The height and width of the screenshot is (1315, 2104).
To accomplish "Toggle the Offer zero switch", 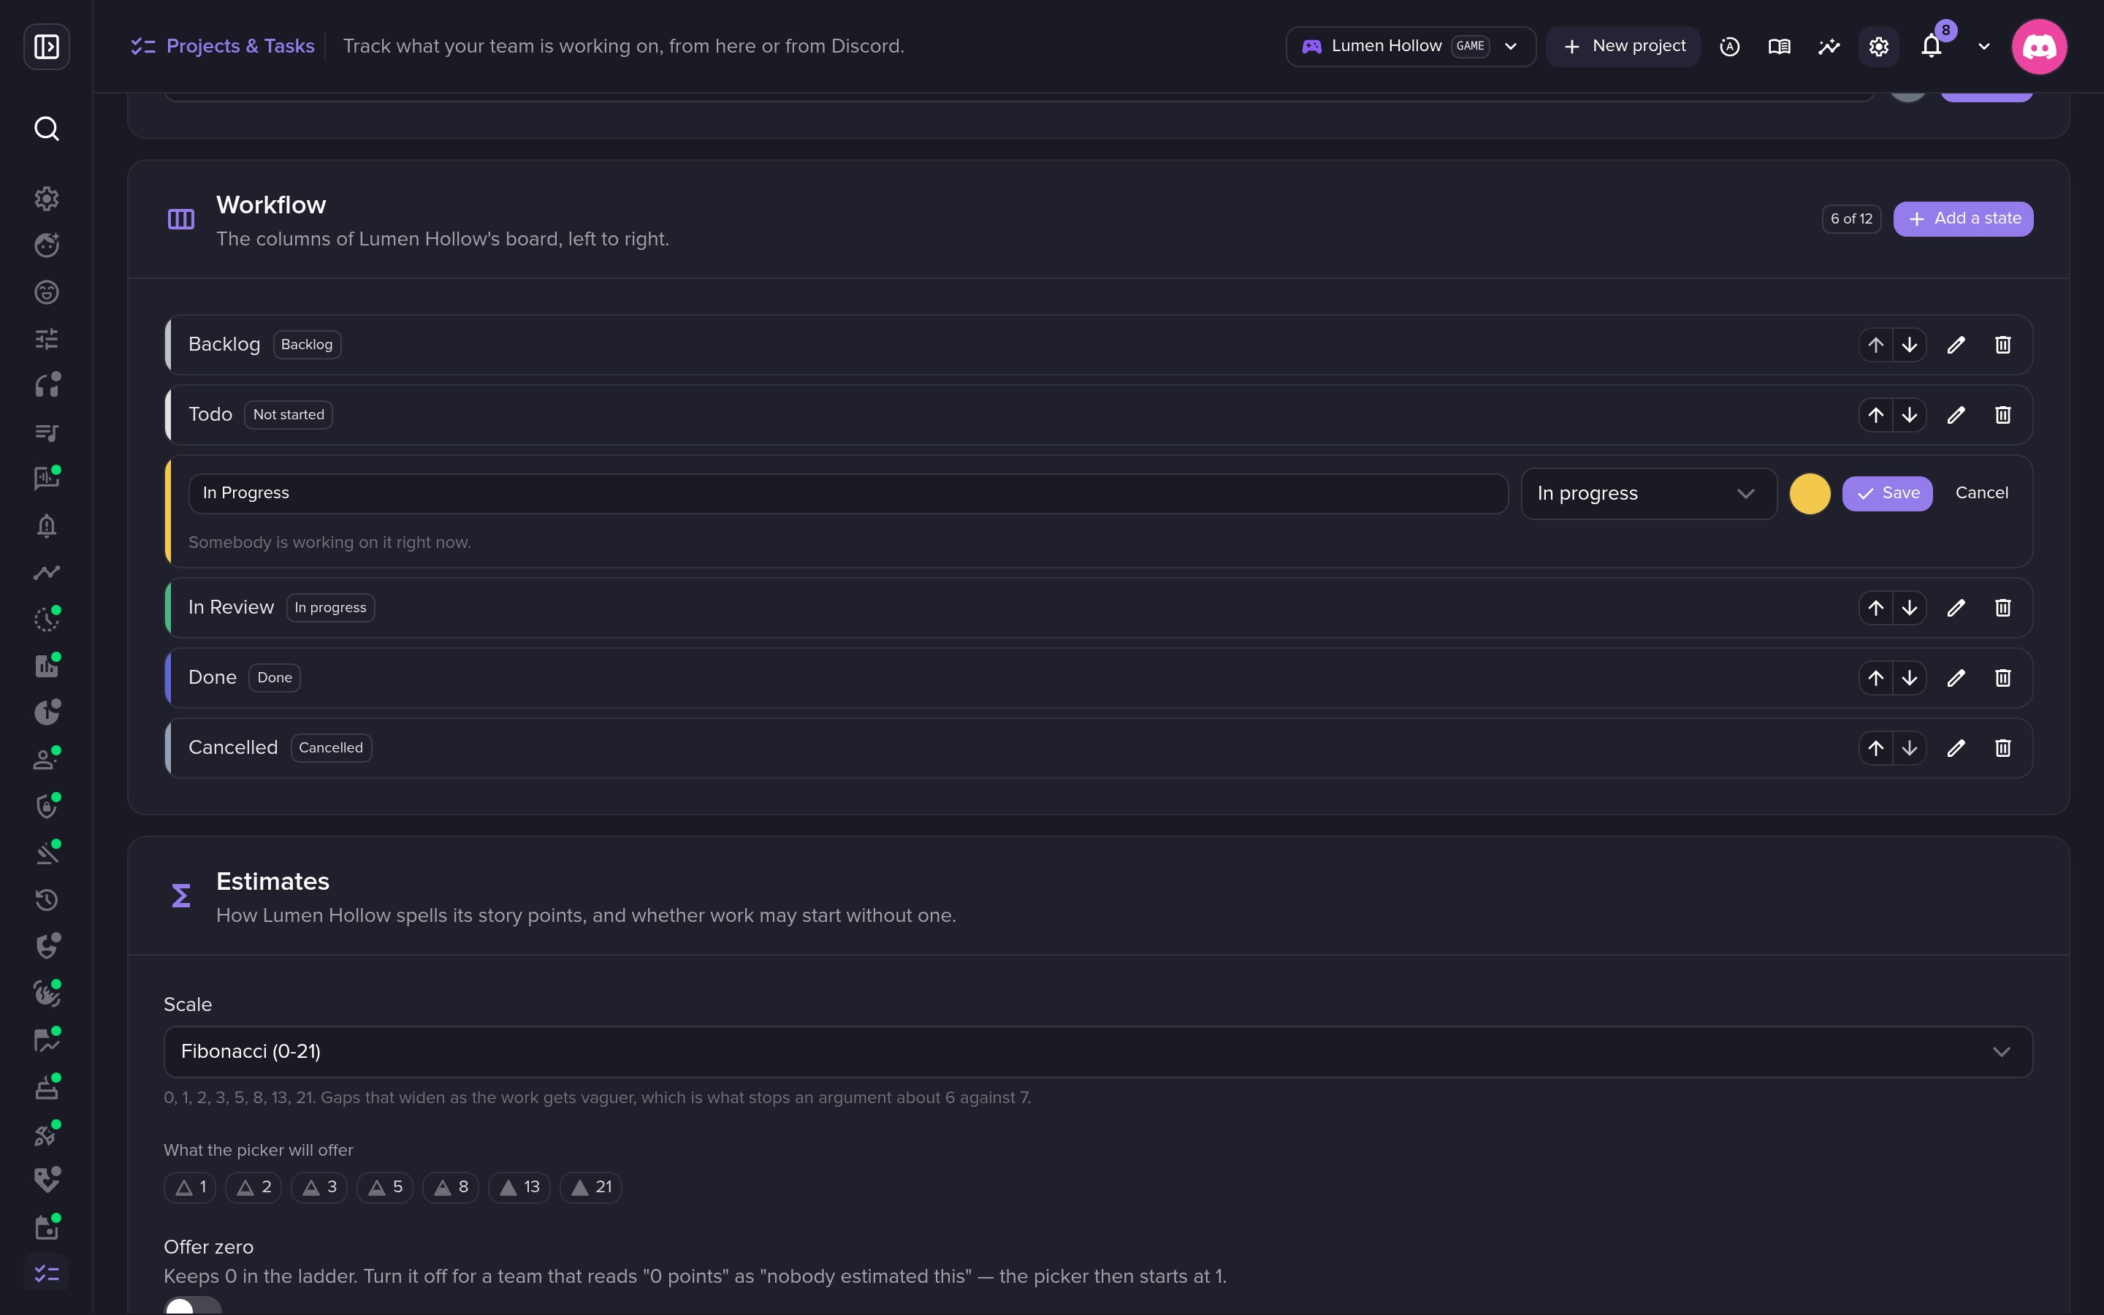I will 193,1306.
